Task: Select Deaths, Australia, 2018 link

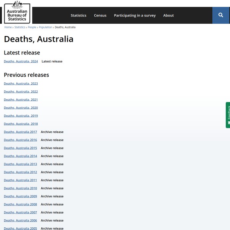Action: coord(21,124)
